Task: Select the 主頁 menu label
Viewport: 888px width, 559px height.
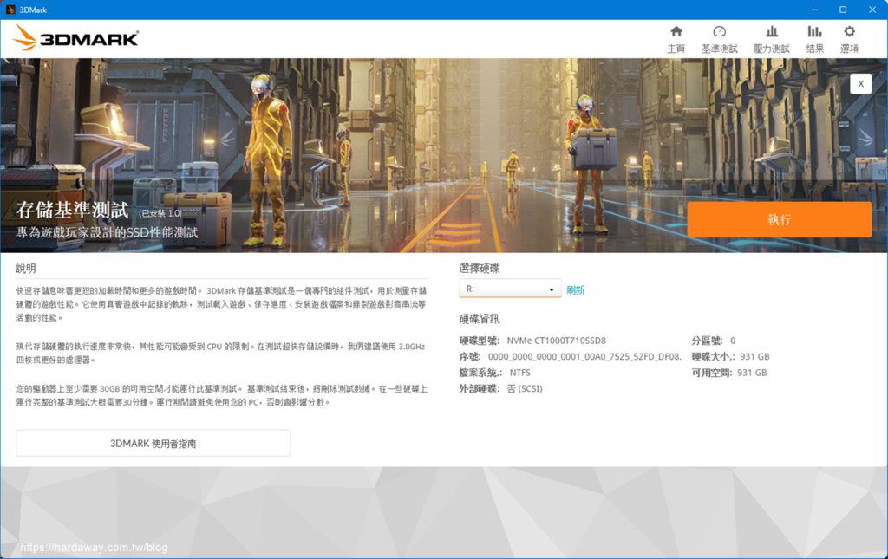Action: point(676,49)
